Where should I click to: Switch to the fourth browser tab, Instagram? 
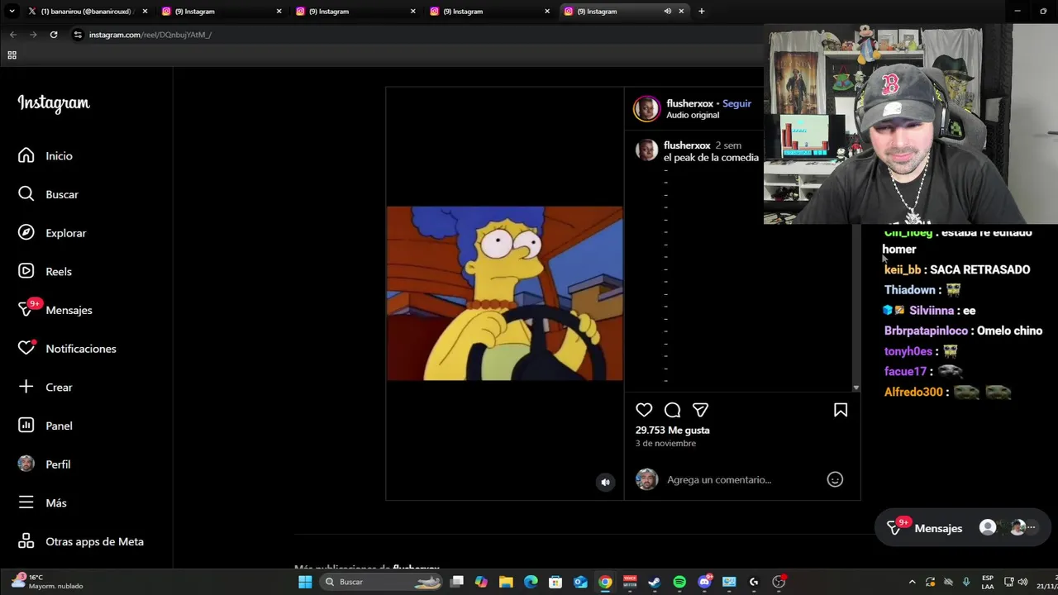(x=489, y=12)
